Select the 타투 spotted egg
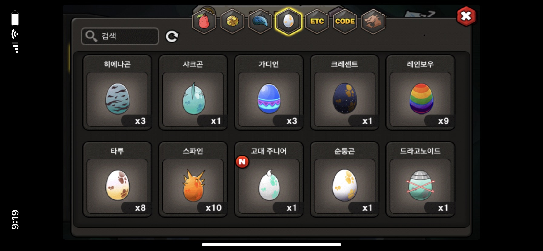This screenshot has height=251, width=543. coord(117,179)
